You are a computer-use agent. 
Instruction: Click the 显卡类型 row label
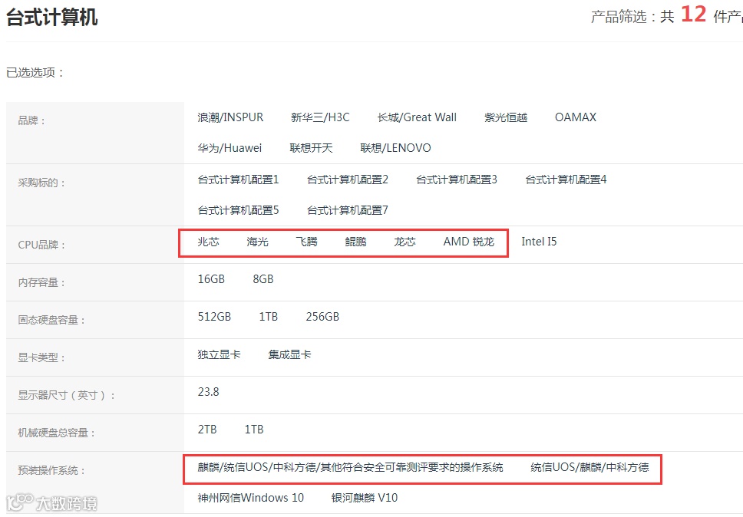[x=41, y=357]
